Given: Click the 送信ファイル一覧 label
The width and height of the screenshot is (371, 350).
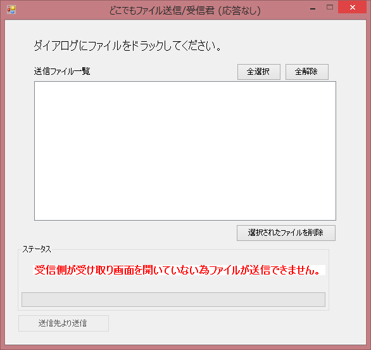Looking at the screenshot, I should [x=62, y=71].
